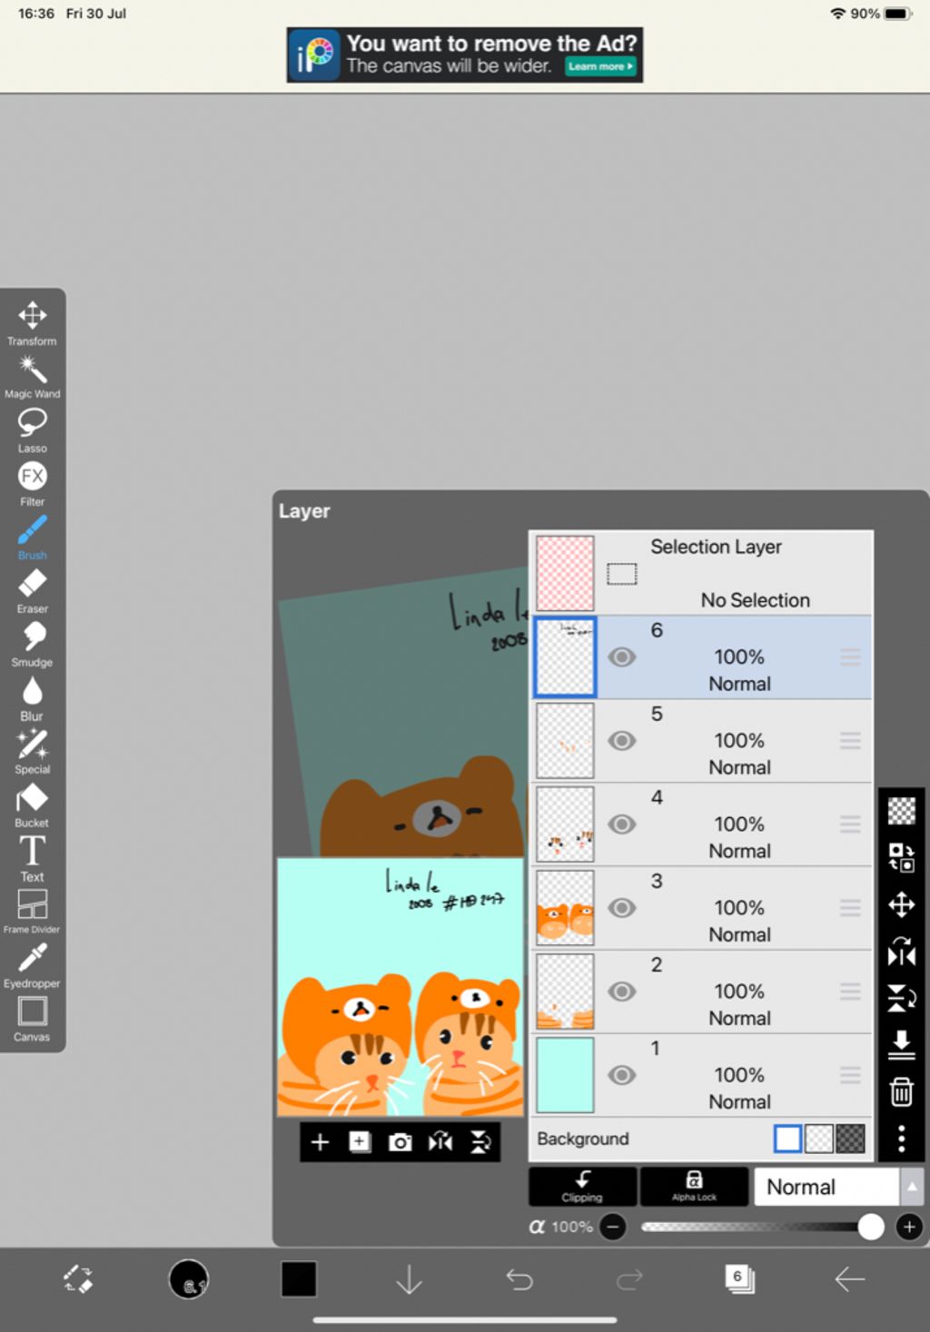Open the Canvas tool
Viewport: 930px width, 1332px height.
click(x=32, y=1018)
